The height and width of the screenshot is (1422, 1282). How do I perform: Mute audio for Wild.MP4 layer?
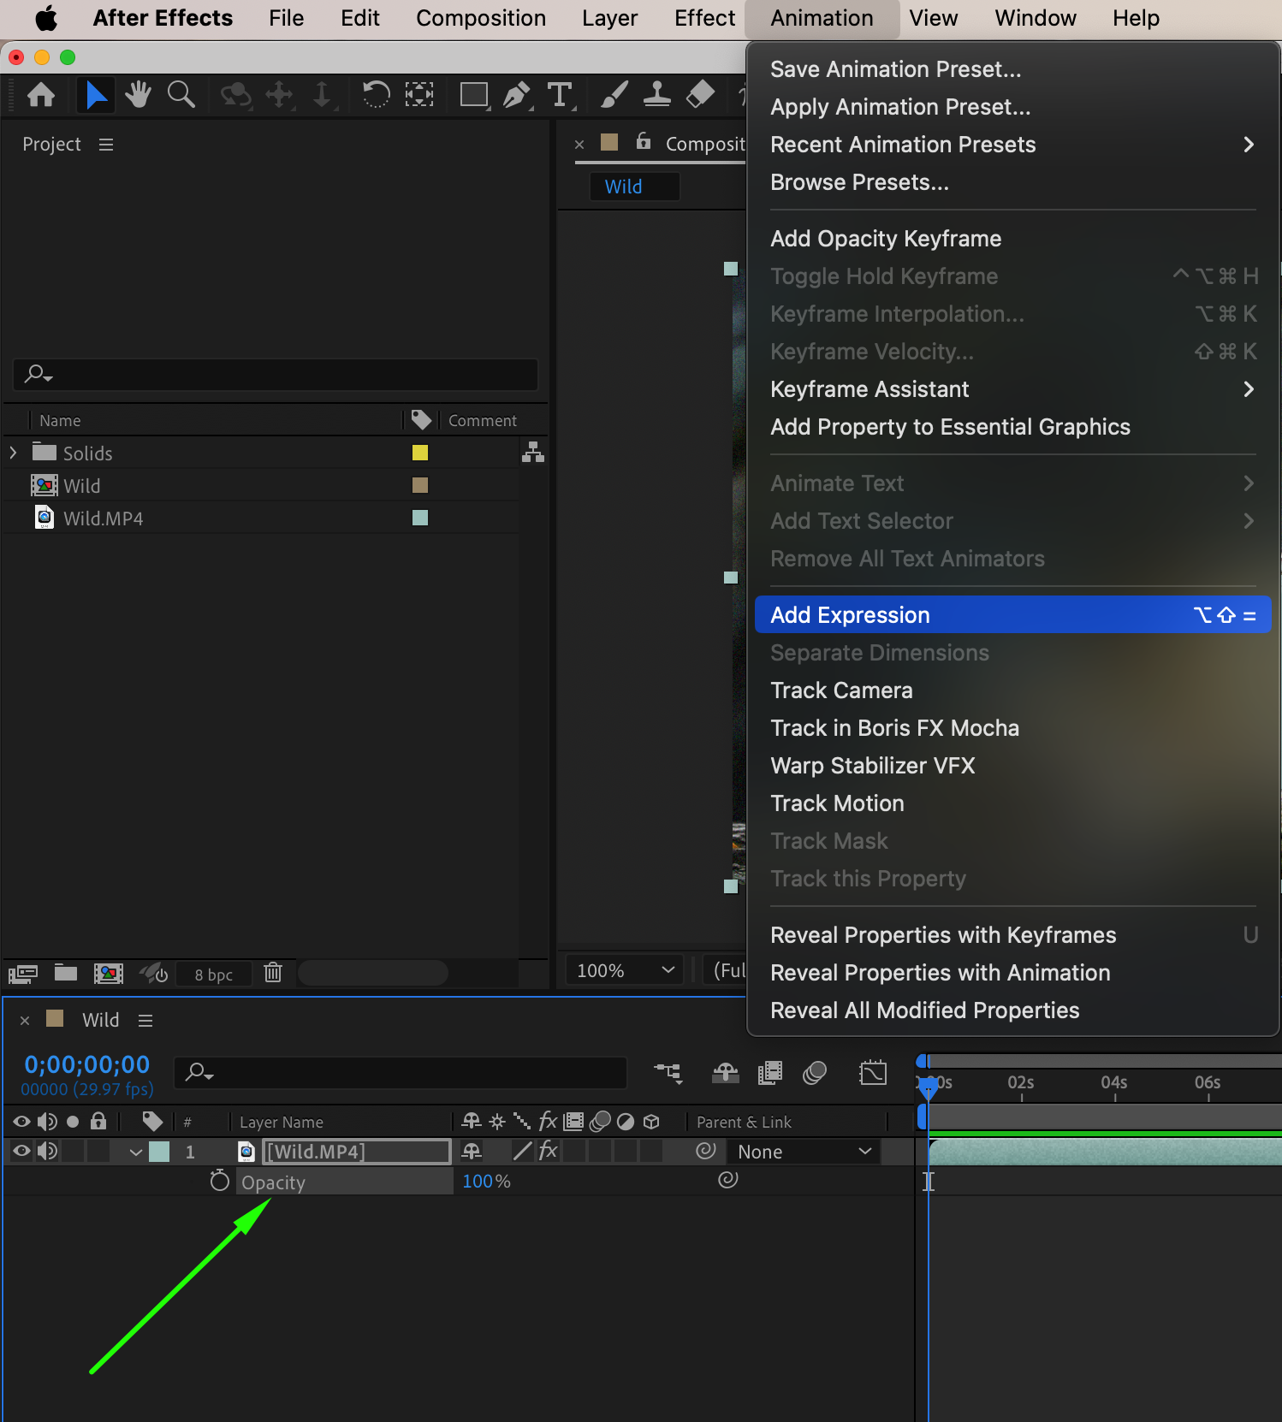[x=47, y=1152]
